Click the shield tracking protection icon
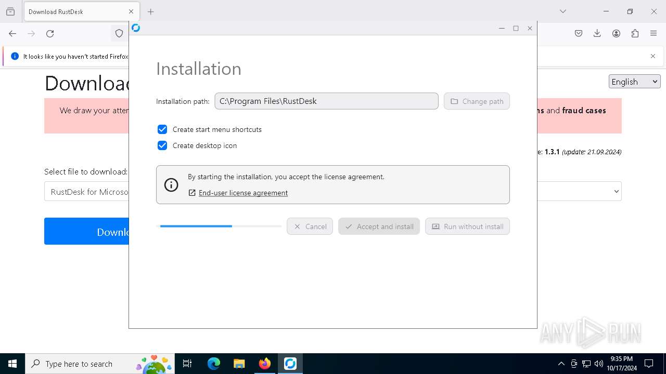The height and width of the screenshot is (374, 666). coord(119,34)
